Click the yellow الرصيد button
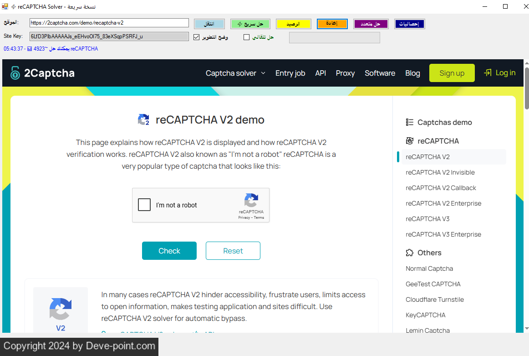Image resolution: width=529 pixels, height=356 pixels. point(294,24)
